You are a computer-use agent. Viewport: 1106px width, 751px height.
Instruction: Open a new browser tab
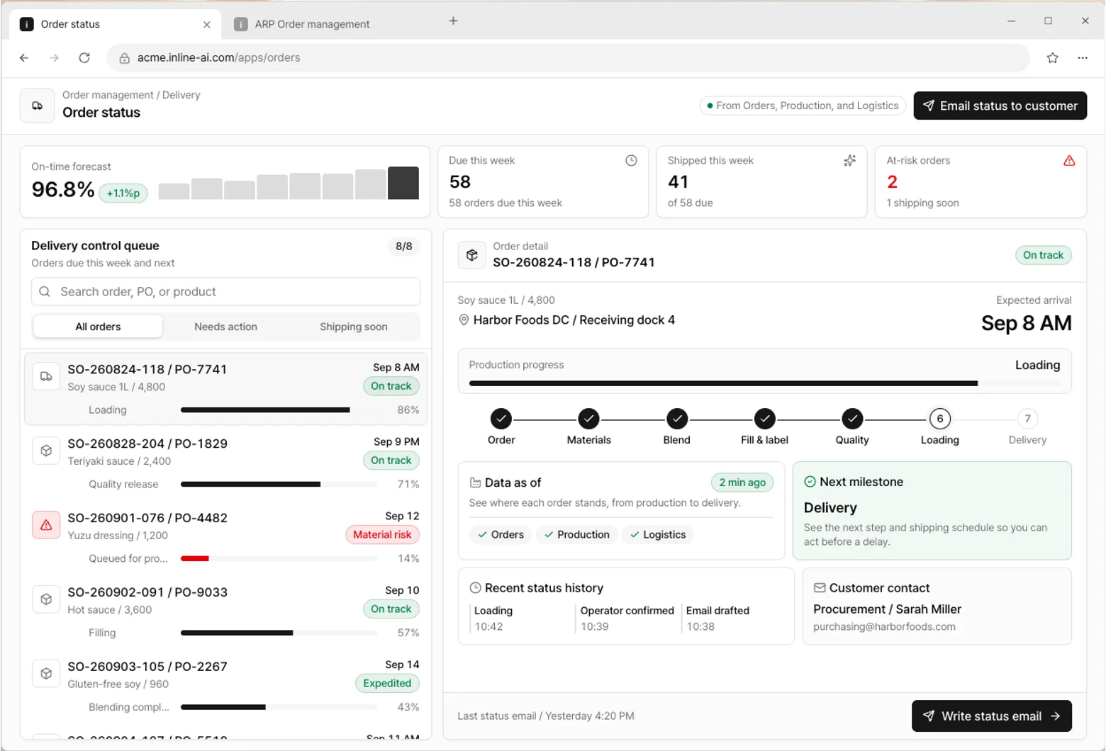click(x=453, y=21)
